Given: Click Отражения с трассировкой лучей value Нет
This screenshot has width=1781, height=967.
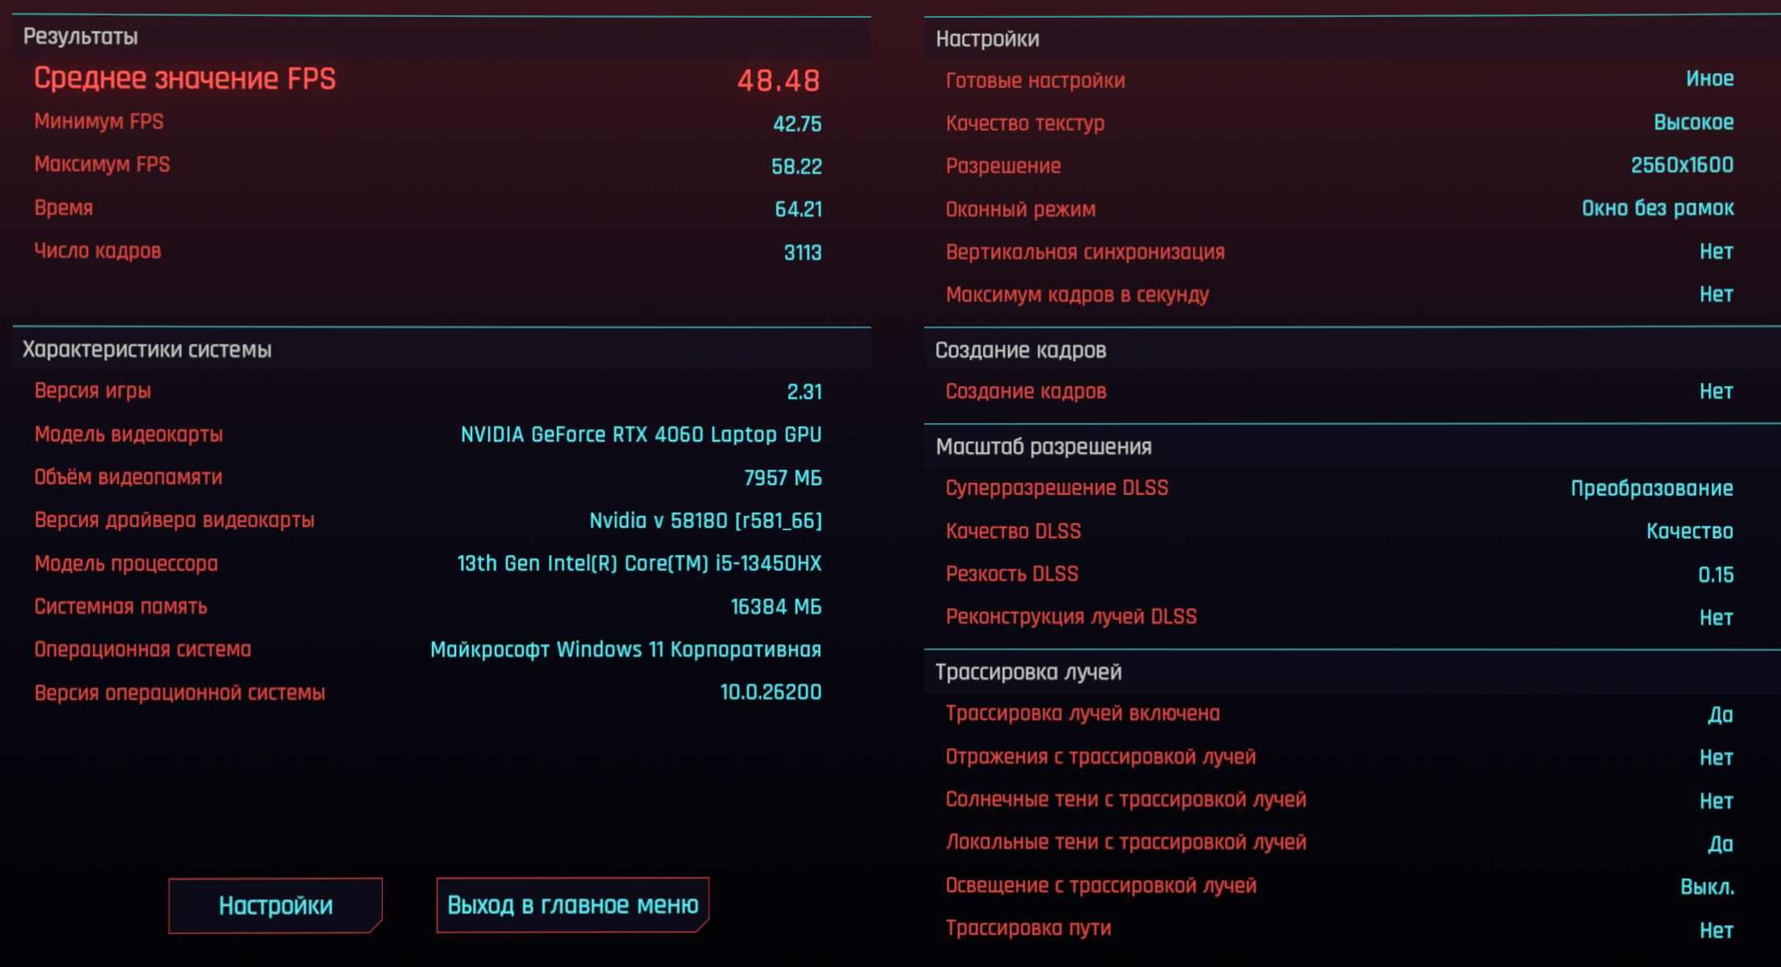Looking at the screenshot, I should [1716, 757].
